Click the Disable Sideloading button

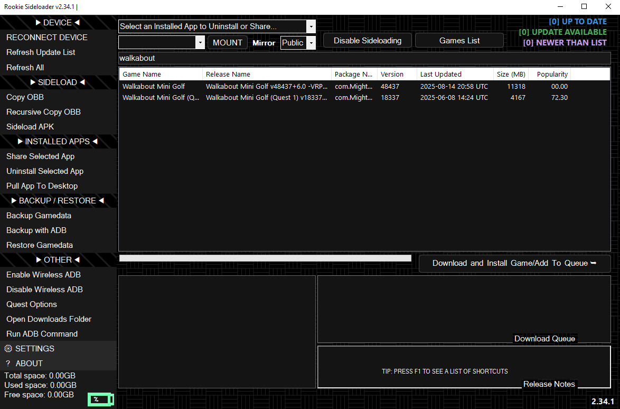tap(368, 40)
